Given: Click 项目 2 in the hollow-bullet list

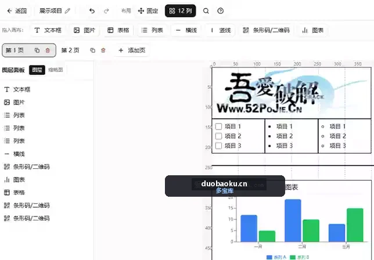Looking at the screenshot, I should pos(338,136).
